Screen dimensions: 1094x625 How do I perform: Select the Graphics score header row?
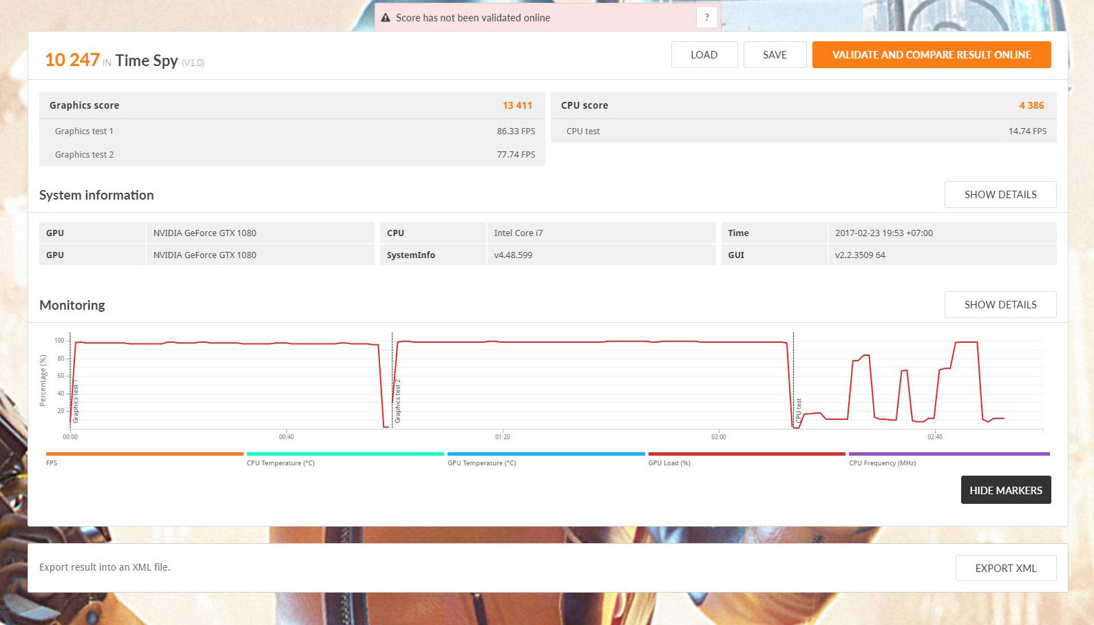click(x=291, y=105)
